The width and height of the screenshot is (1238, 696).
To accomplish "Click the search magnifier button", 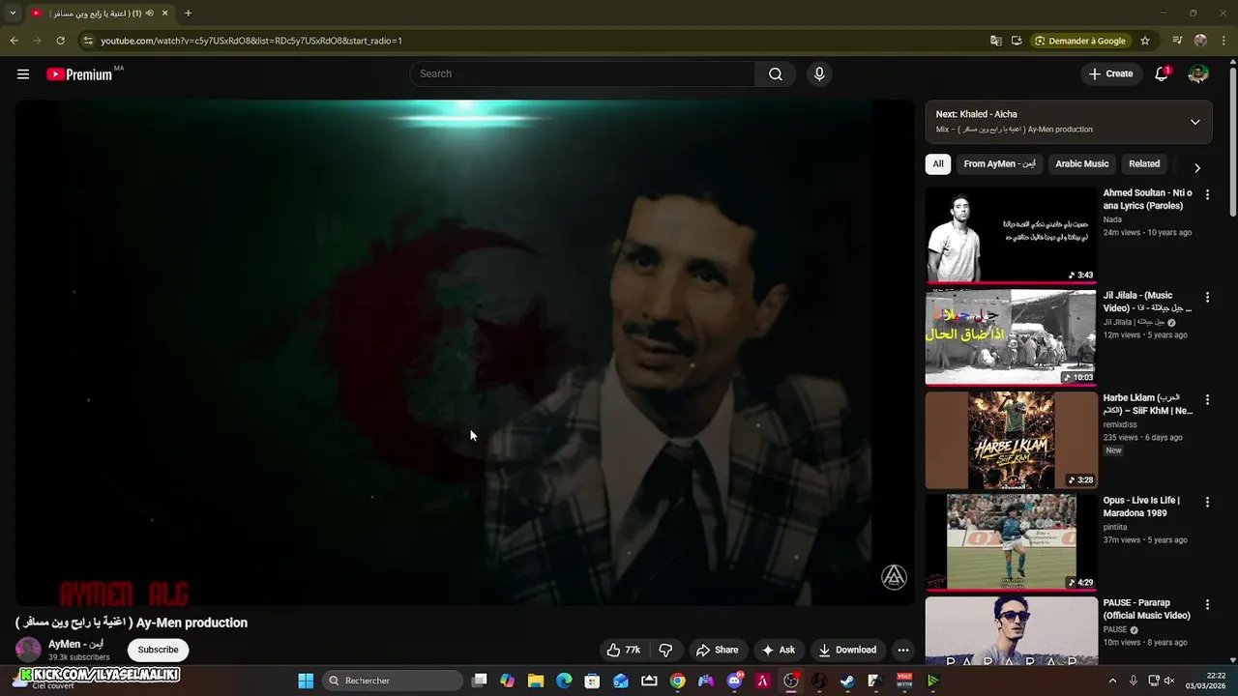I will tap(776, 74).
